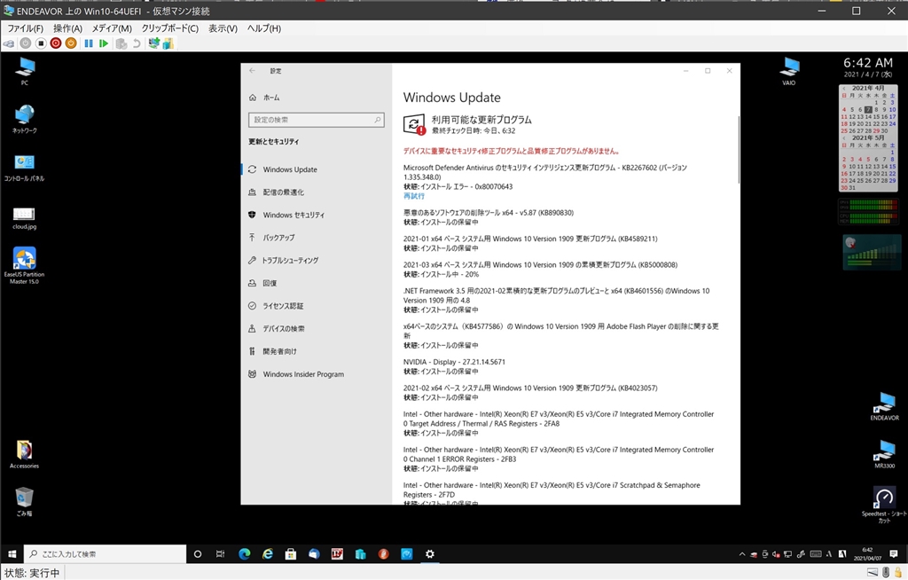The image size is (908, 580).
Task: Open the Action Center notification icon
Action: coord(894,554)
